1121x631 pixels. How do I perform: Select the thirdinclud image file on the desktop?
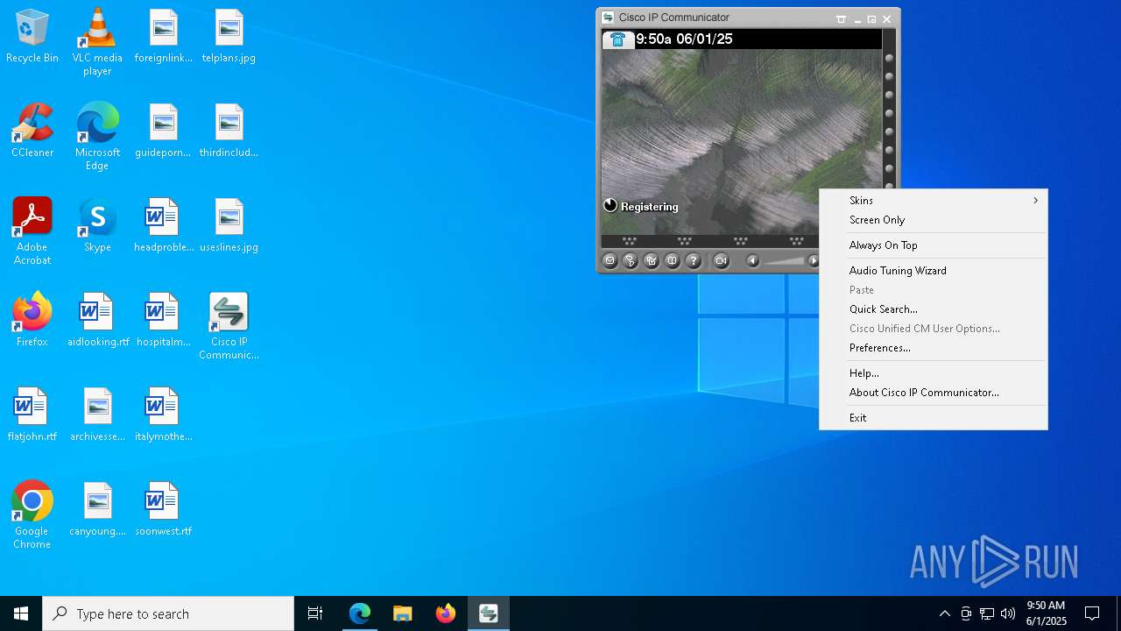[x=229, y=131]
